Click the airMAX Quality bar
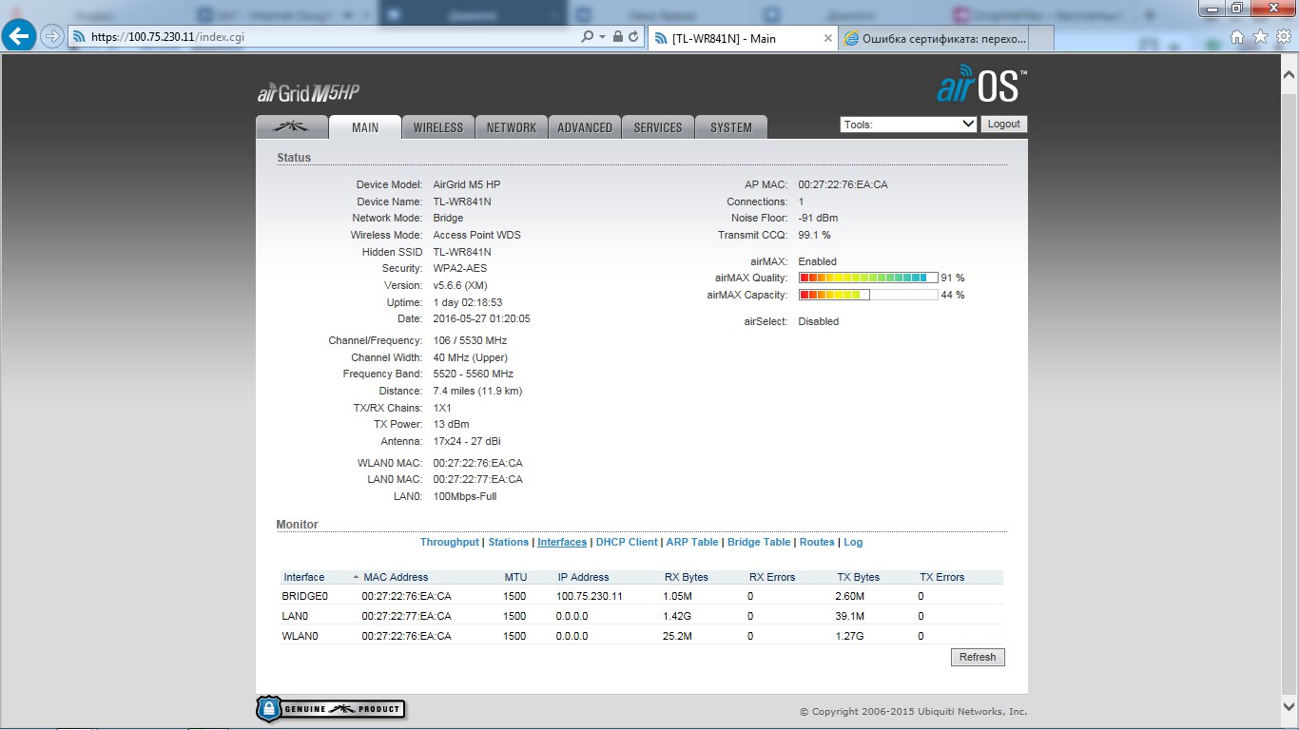This screenshot has width=1299, height=730. tap(868, 278)
